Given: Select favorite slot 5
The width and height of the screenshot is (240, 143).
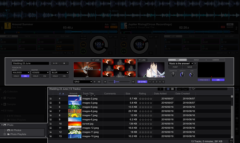Looking at the screenshot, I should (x=163, y=82).
